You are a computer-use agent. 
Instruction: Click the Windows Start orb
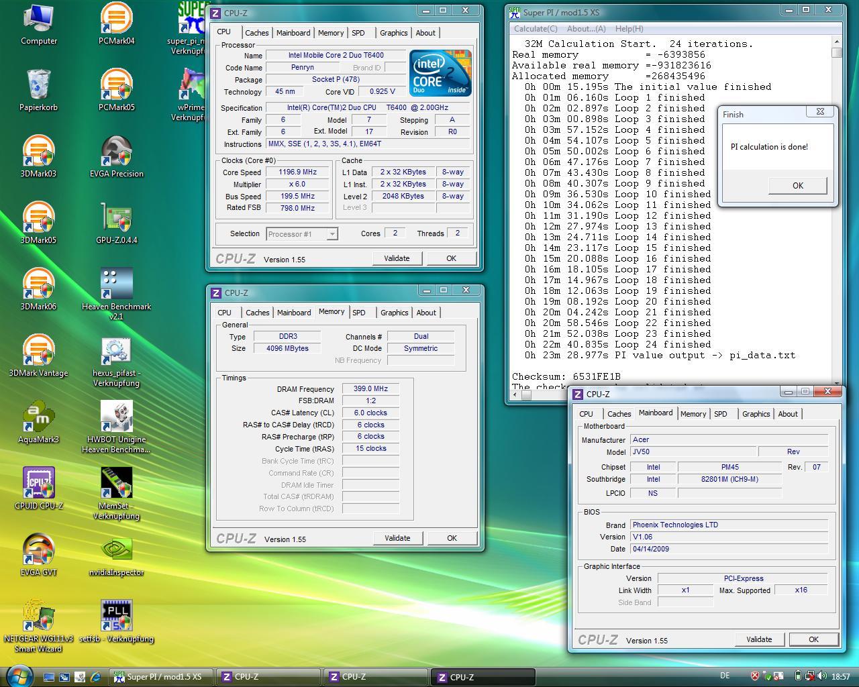pyautogui.click(x=19, y=675)
